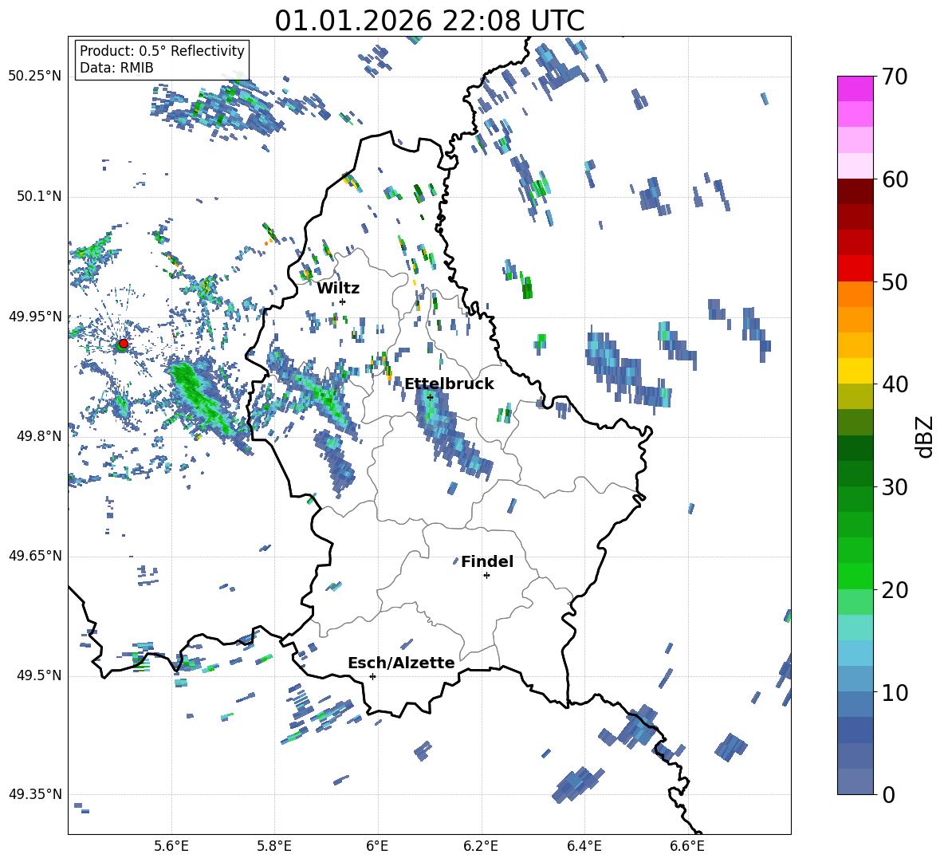Click the colorbar label 30
This screenshot has width=944, height=862.
pos(894,487)
